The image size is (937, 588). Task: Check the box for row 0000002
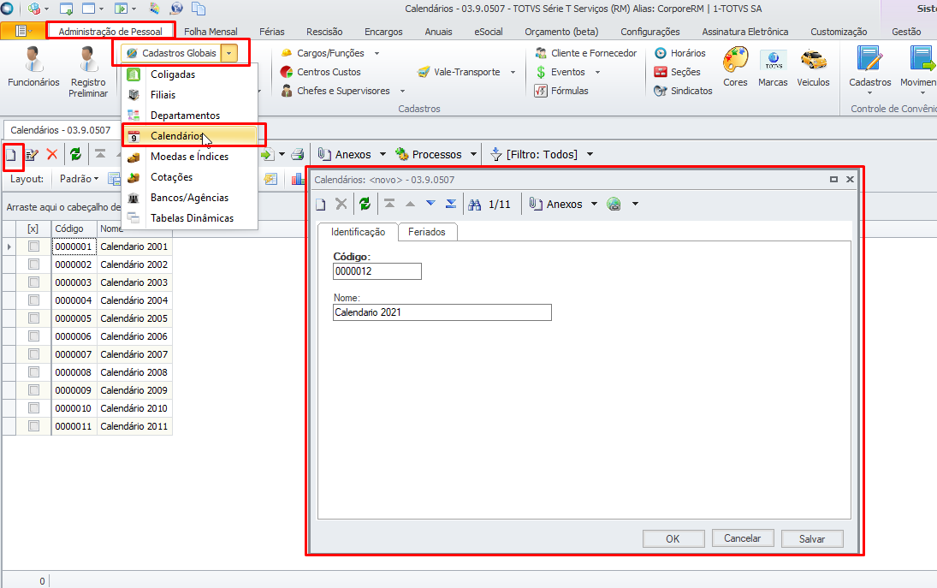tap(33, 264)
